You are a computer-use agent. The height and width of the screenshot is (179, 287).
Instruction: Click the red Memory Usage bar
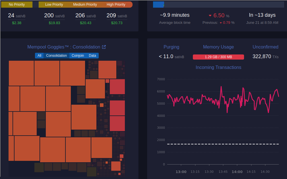tap(218, 57)
